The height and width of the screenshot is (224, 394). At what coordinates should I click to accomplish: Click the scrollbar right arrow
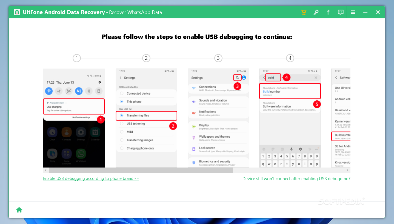pyautogui.click(x=347, y=171)
